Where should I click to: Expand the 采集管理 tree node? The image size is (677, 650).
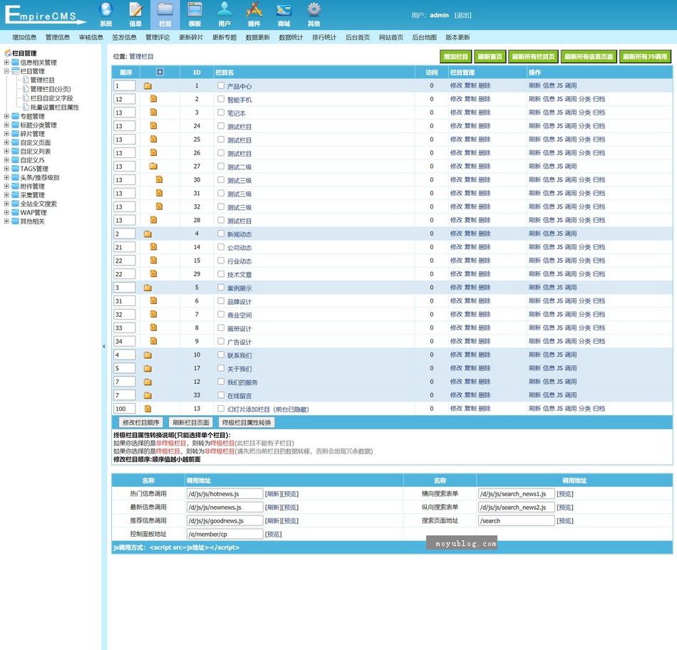(x=6, y=195)
